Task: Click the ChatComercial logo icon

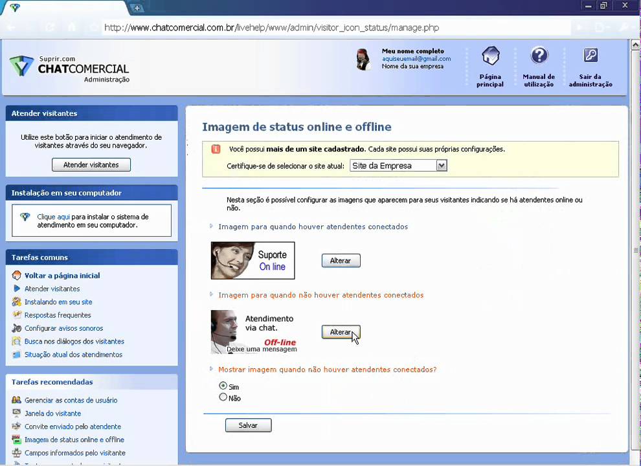Action: click(21, 66)
